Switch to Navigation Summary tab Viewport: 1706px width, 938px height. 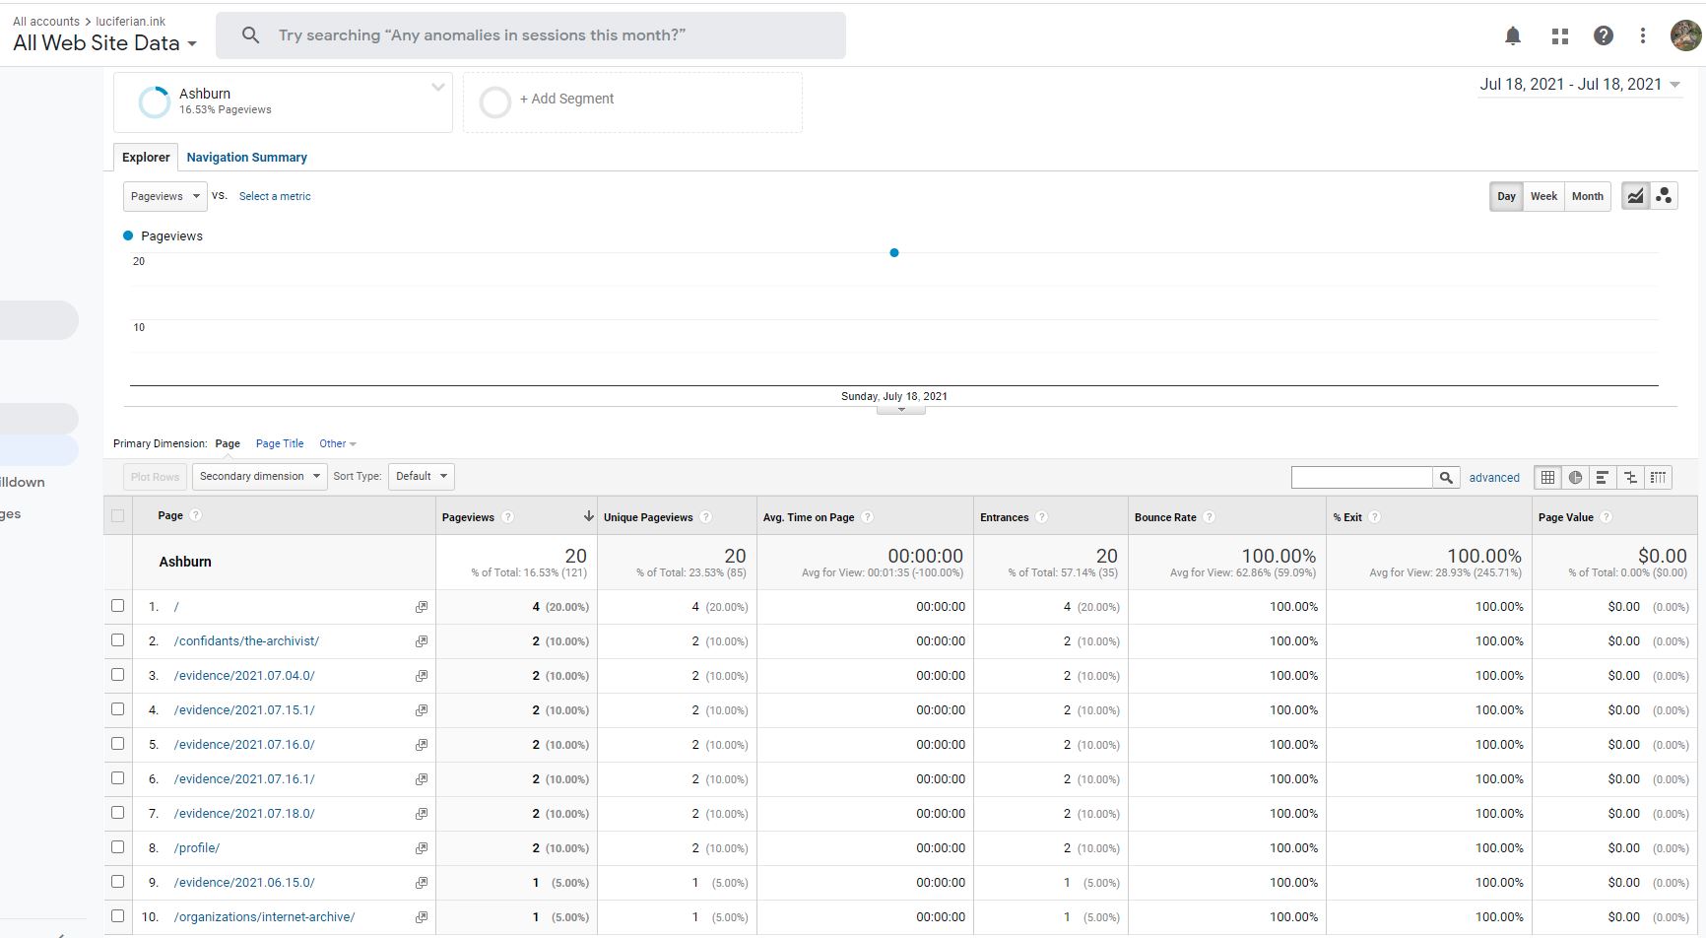point(246,158)
